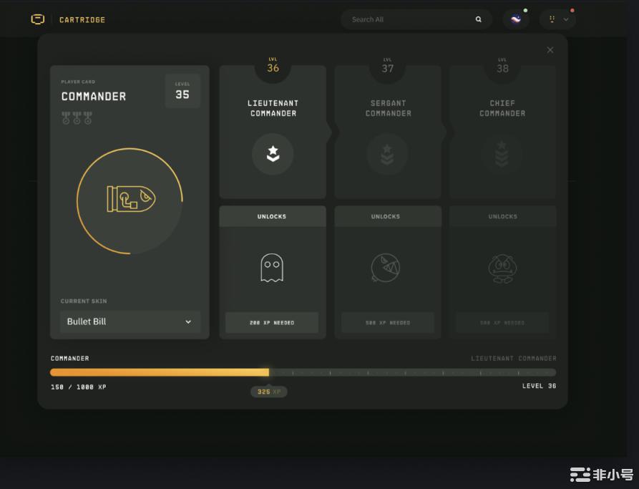
Task: Select the Sergant Commander rank badge
Action: [387, 154]
